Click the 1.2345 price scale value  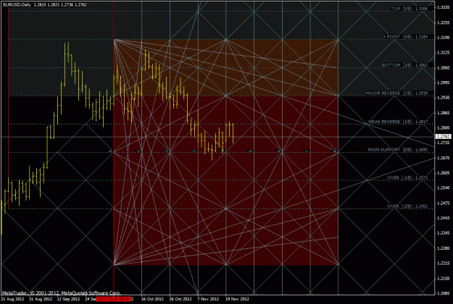point(443,233)
